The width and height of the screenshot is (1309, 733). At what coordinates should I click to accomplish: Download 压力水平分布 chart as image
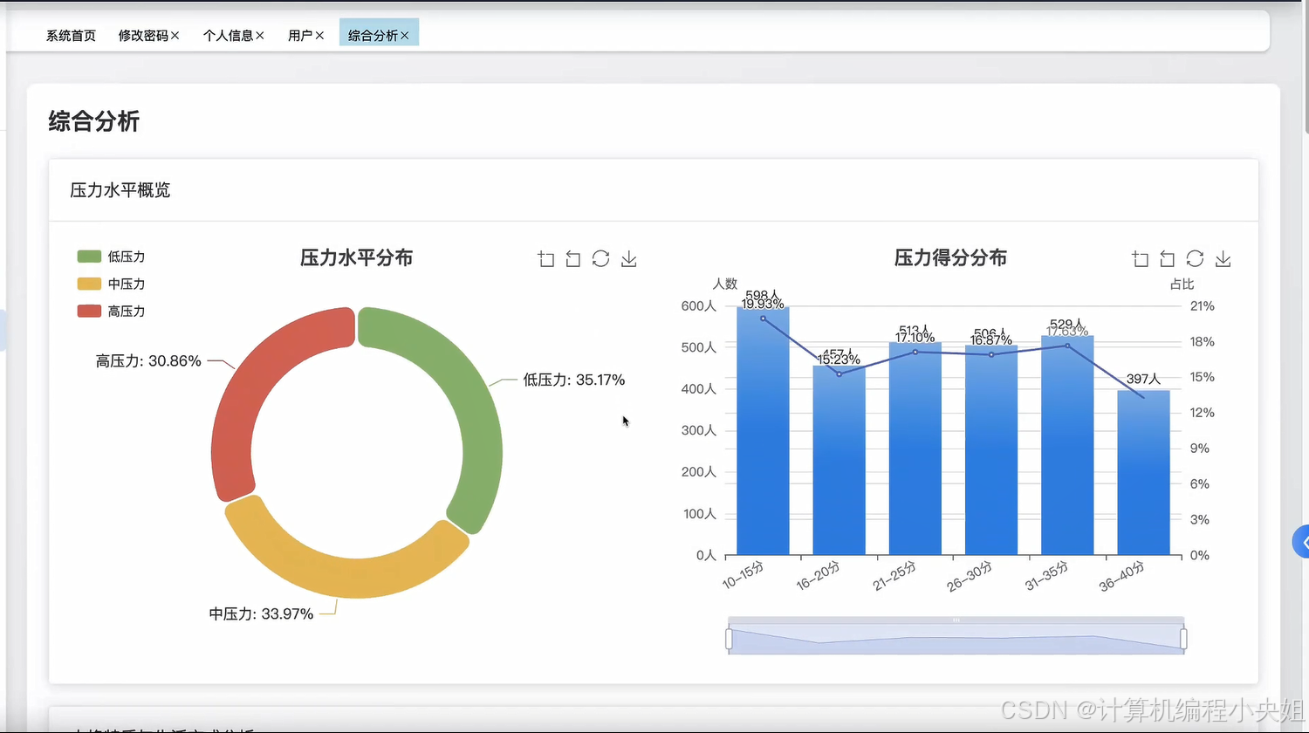tap(628, 259)
